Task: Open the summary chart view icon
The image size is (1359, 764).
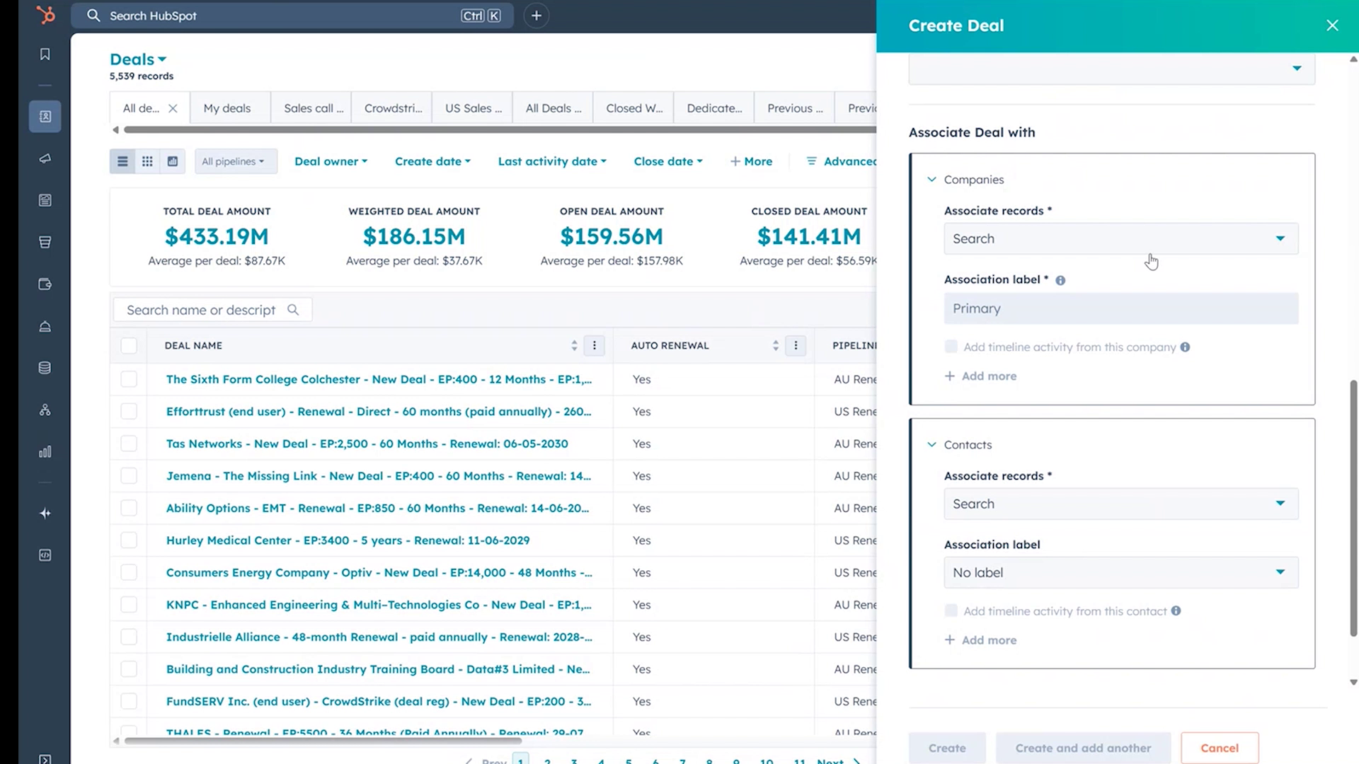Action: pos(171,161)
